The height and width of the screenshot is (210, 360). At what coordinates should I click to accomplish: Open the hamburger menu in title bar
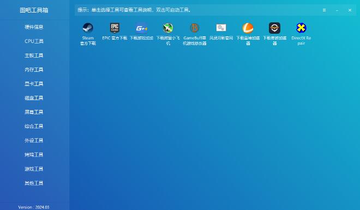pos(324,10)
